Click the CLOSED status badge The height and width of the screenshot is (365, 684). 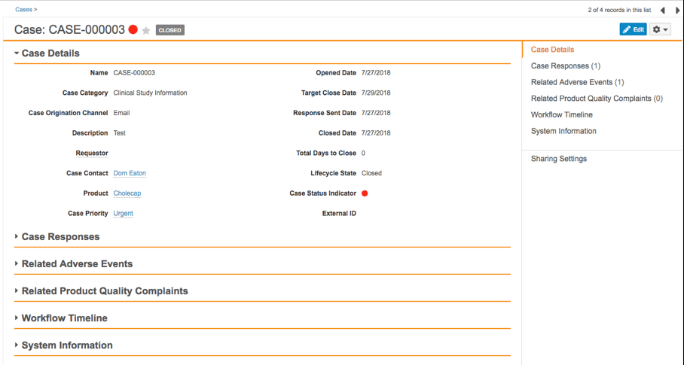(169, 30)
